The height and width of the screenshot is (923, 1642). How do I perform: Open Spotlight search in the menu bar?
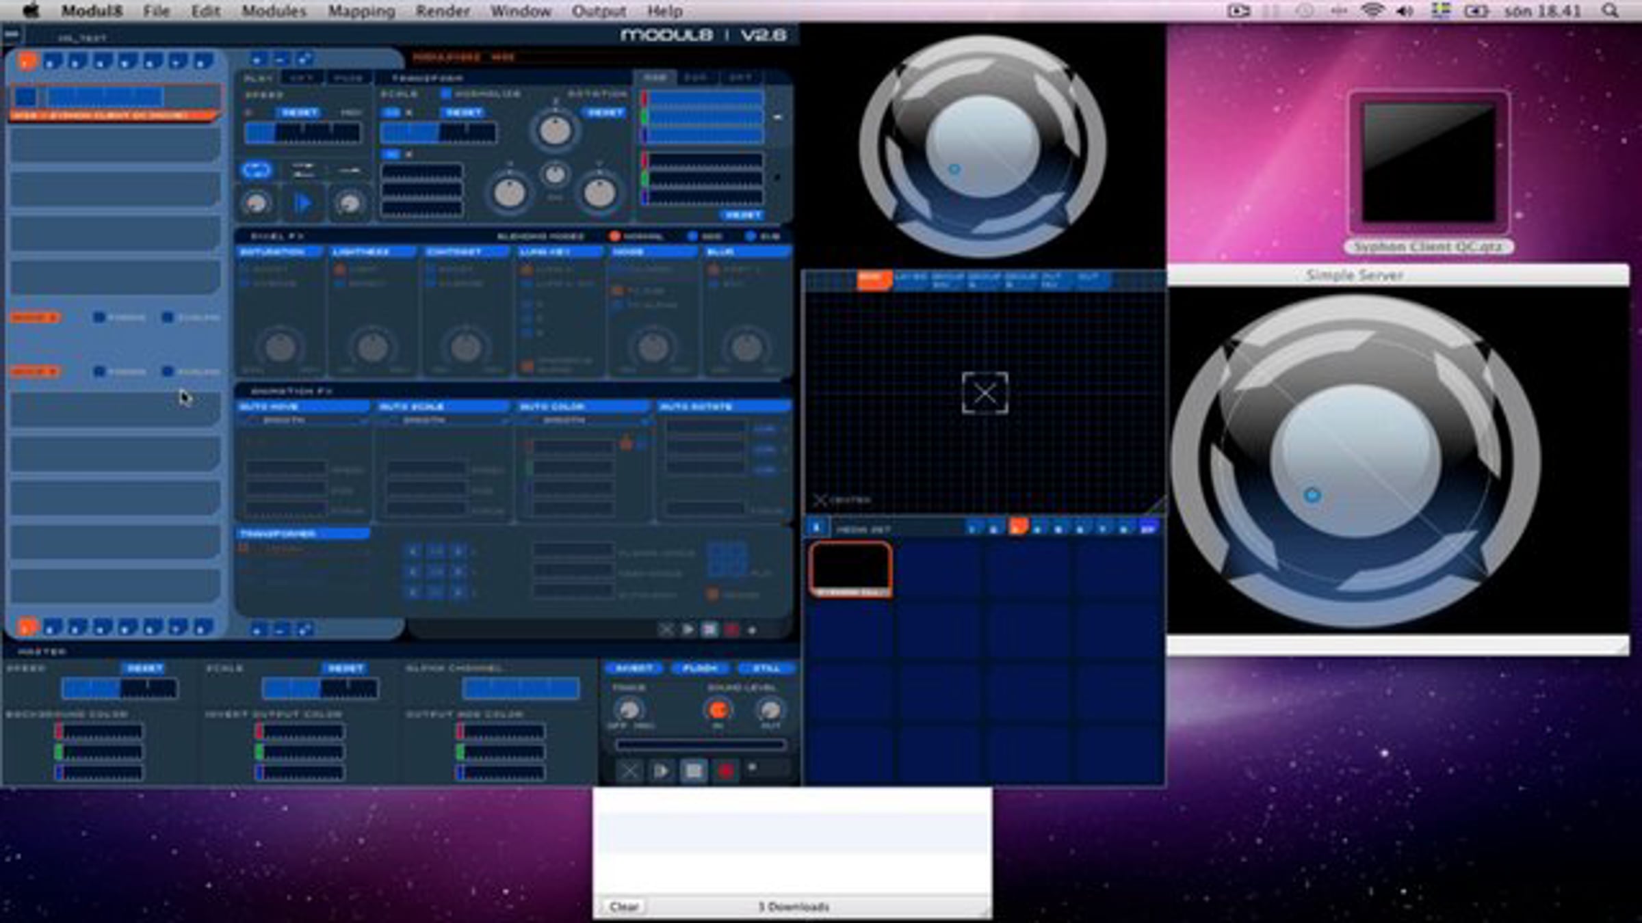1611,11
